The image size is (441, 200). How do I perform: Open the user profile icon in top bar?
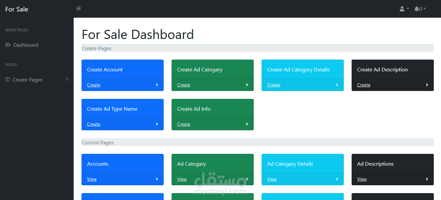coord(402,9)
